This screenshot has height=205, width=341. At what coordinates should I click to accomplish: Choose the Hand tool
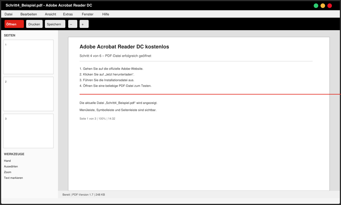pyautogui.click(x=7, y=161)
